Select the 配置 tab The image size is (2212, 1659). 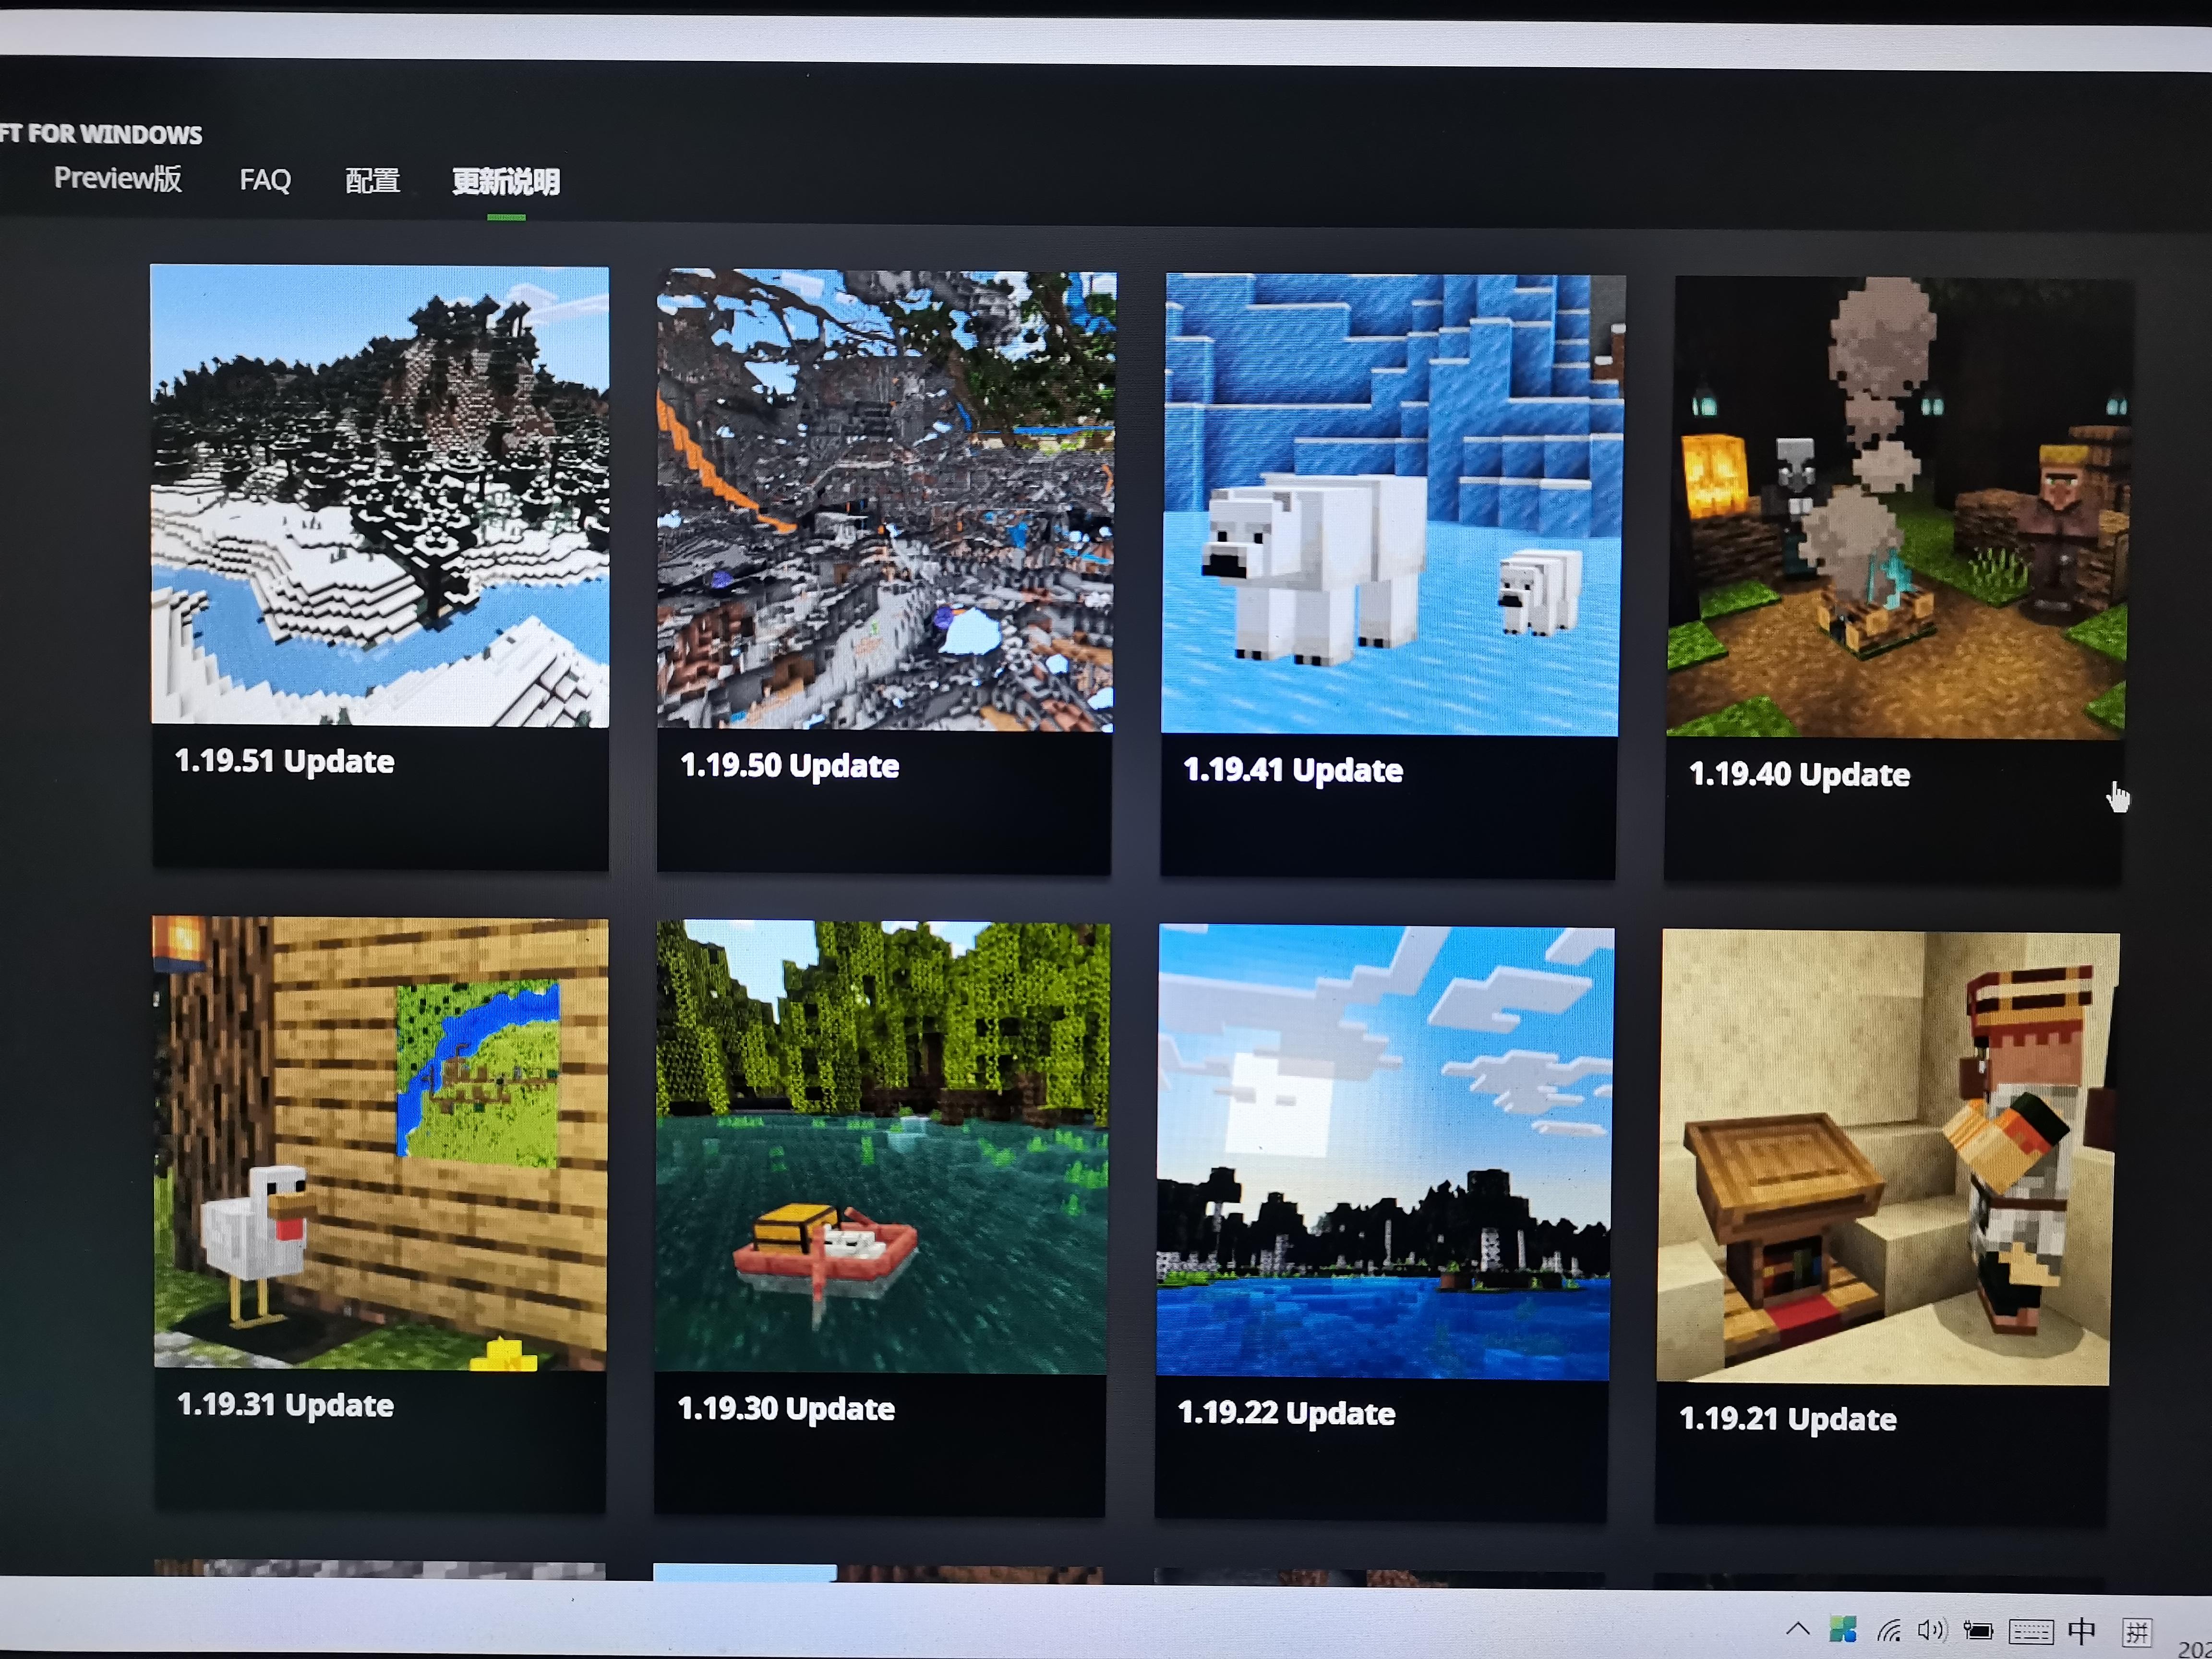pos(372,181)
